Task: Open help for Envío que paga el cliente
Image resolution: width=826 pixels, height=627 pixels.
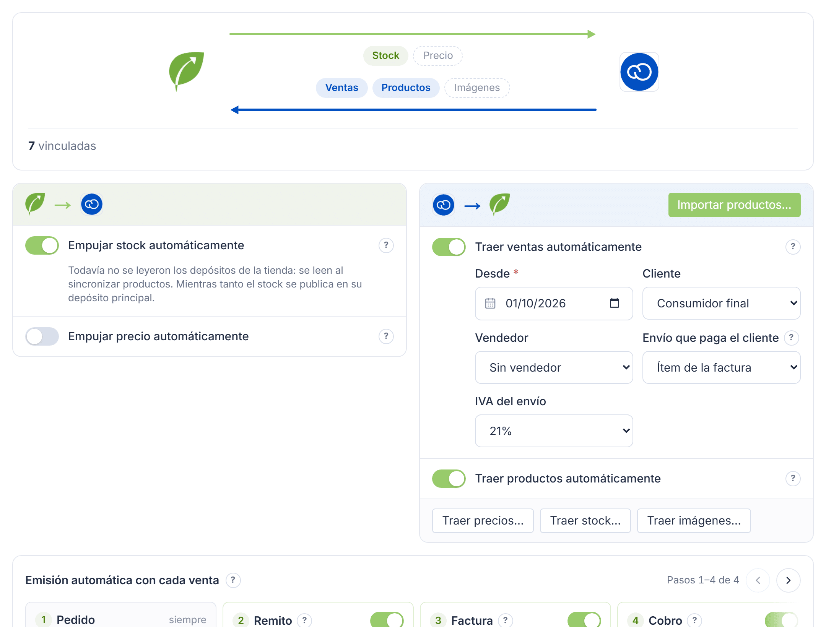Action: pyautogui.click(x=791, y=338)
